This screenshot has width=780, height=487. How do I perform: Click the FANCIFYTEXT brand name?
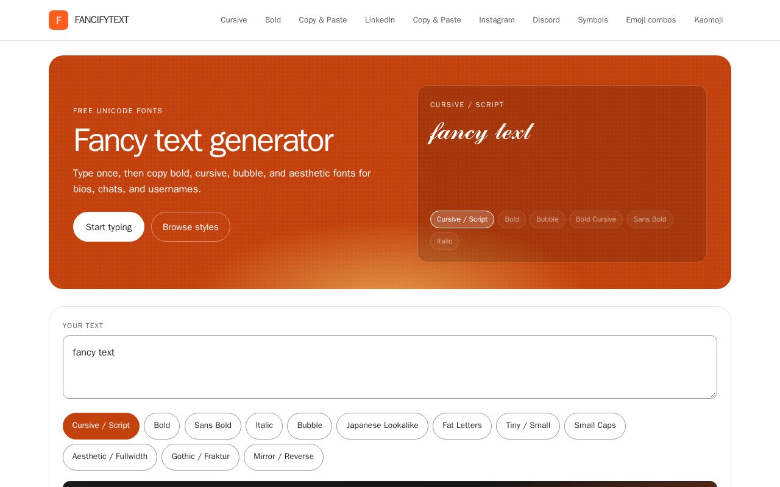[102, 20]
